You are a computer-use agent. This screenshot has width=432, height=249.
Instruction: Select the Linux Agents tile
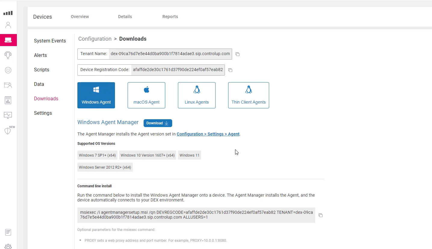(x=197, y=95)
